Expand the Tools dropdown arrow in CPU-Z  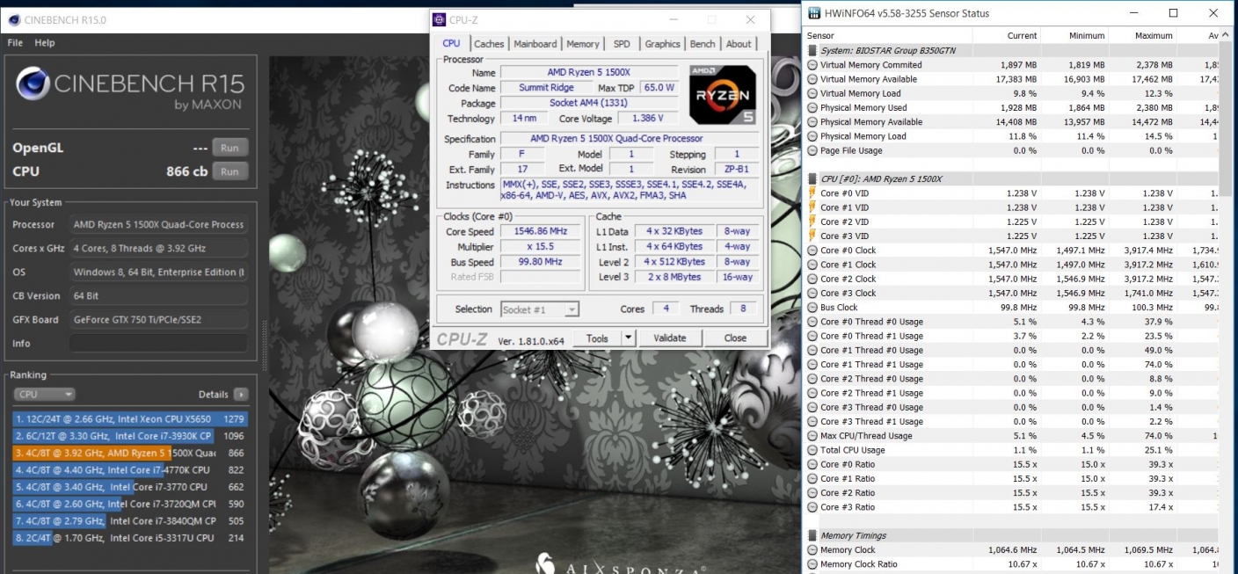tap(628, 338)
